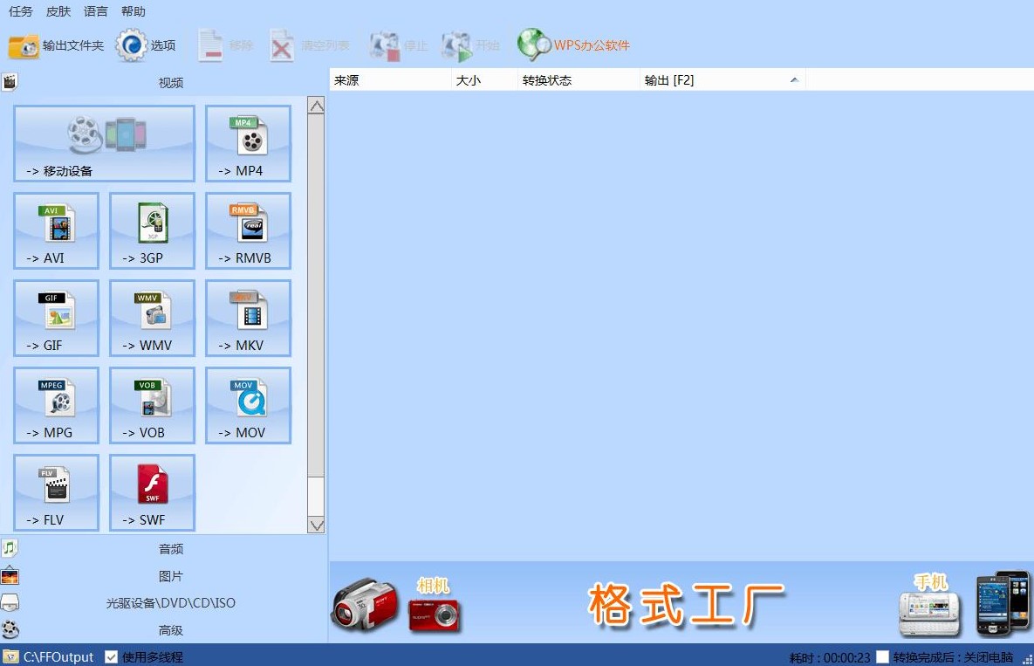Choose the 3GP conversion icon
The width and height of the screenshot is (1034, 666).
pyautogui.click(x=153, y=230)
